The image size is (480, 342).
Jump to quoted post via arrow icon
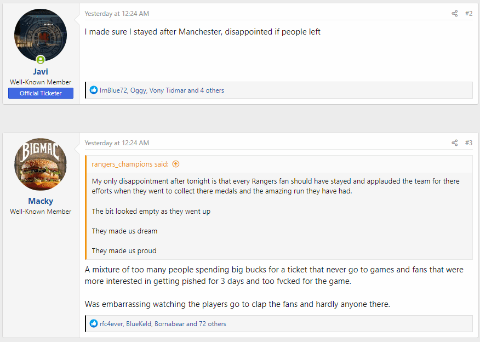176,164
